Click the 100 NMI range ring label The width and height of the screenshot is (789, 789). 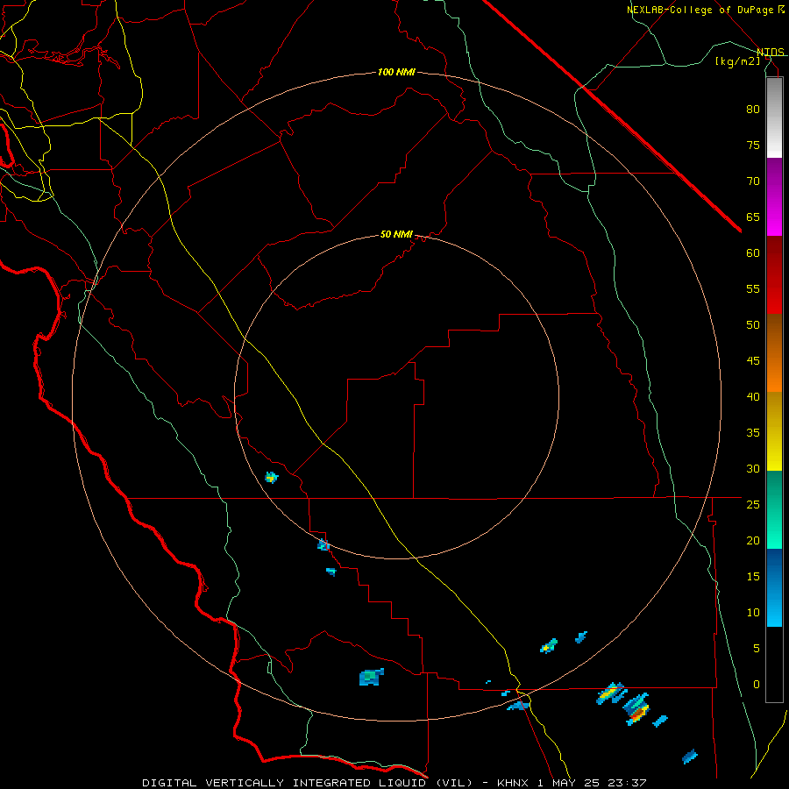coord(396,72)
